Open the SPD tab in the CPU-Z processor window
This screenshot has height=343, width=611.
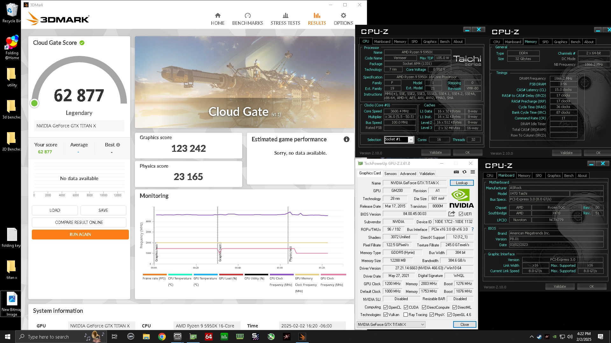click(414, 42)
